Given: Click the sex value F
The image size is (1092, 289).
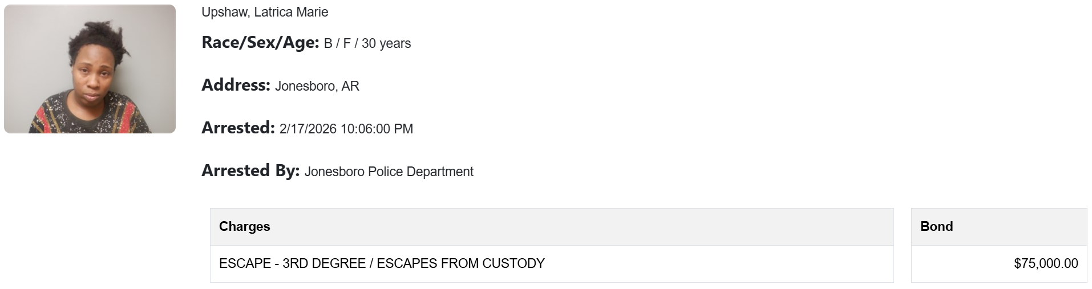Looking at the screenshot, I should click(x=347, y=44).
